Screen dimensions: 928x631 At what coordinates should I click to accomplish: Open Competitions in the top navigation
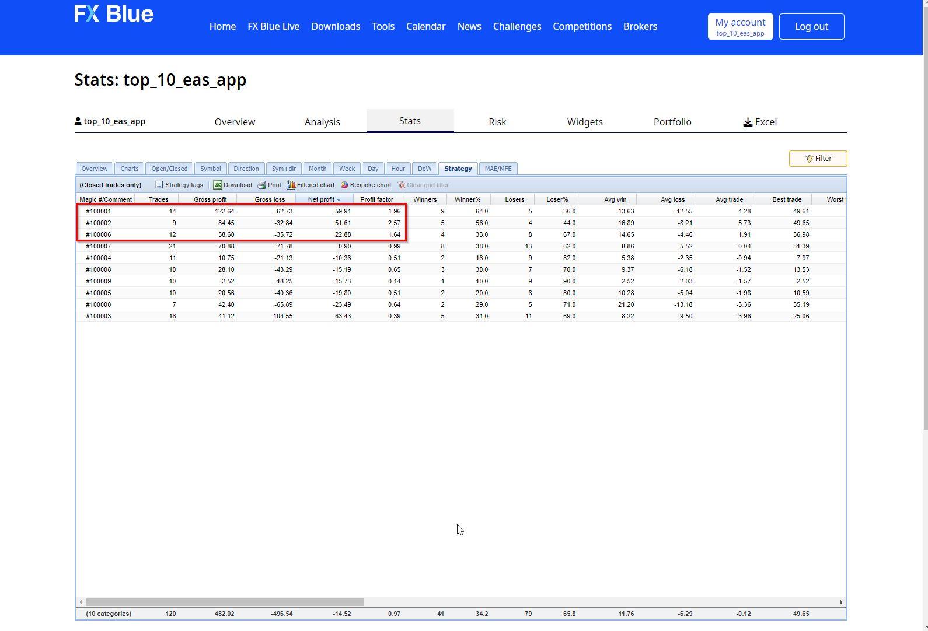click(582, 26)
